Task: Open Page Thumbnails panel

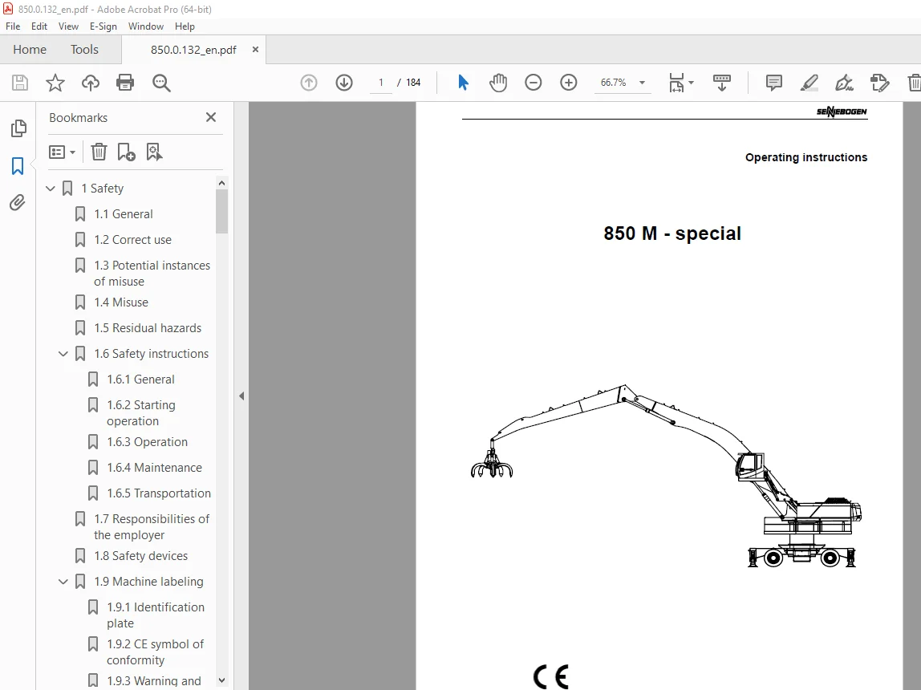Action: coord(18,128)
